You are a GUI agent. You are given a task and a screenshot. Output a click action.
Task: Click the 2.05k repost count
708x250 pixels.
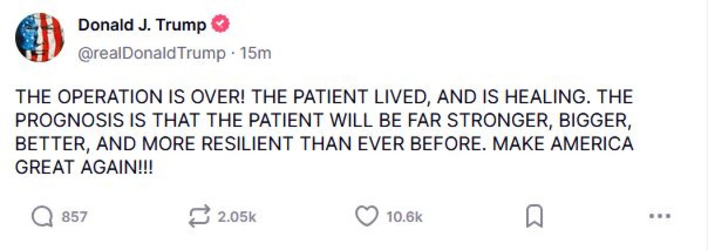pyautogui.click(x=237, y=217)
